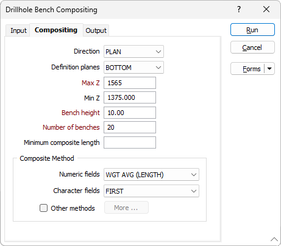This screenshot has width=281, height=246.
Task: Select the Minimum composite length field
Action: (x=130, y=142)
